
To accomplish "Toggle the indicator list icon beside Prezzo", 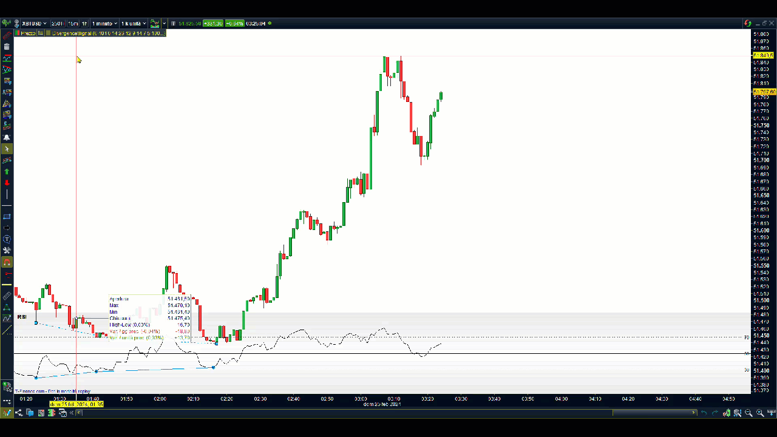I will click(x=41, y=33).
